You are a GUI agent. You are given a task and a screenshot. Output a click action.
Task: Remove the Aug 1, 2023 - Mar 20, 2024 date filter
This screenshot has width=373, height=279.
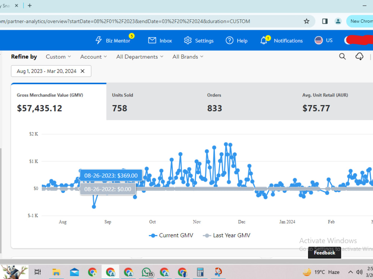point(82,71)
